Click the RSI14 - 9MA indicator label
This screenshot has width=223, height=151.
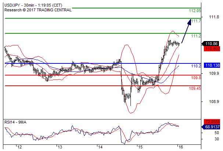(x=15, y=122)
